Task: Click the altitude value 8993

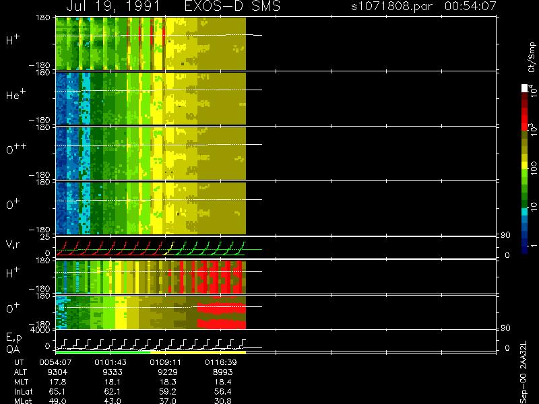Action: point(222,372)
